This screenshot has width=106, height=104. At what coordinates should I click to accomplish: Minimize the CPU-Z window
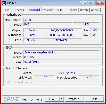pos(83,3)
